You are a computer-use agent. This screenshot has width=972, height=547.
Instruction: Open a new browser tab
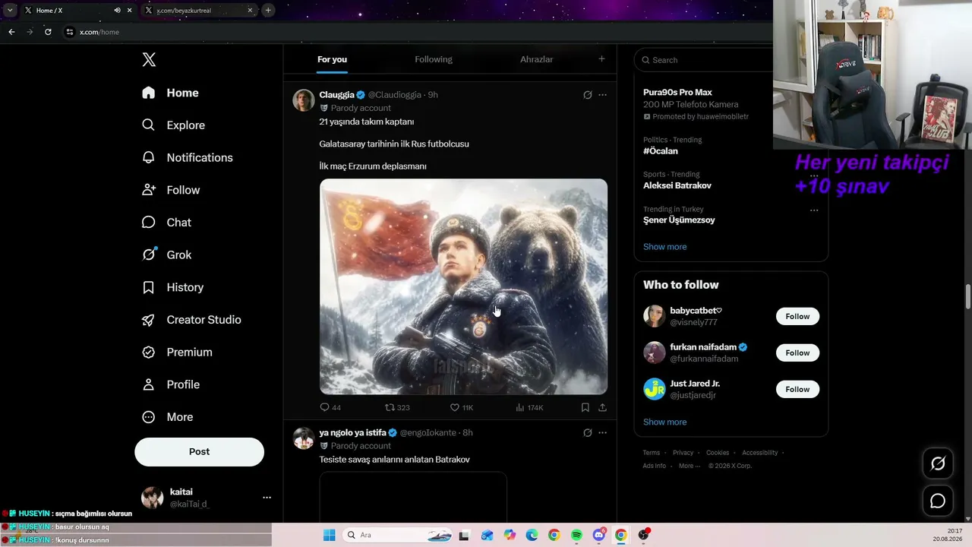click(x=268, y=10)
